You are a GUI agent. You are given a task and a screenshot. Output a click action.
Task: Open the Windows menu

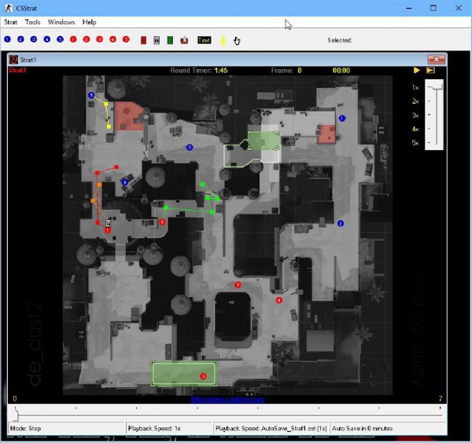[61, 22]
